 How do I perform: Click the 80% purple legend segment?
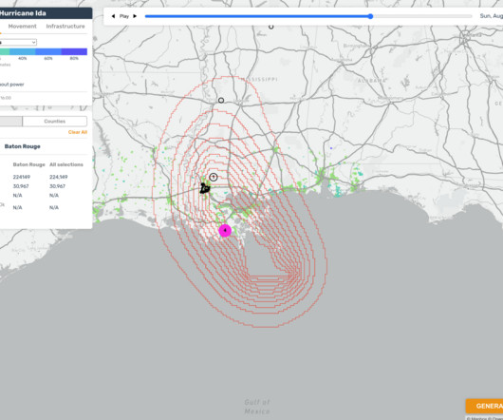(x=74, y=51)
